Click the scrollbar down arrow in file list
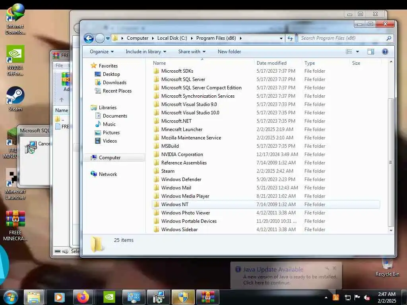This screenshot has height=305, width=407. (x=391, y=230)
